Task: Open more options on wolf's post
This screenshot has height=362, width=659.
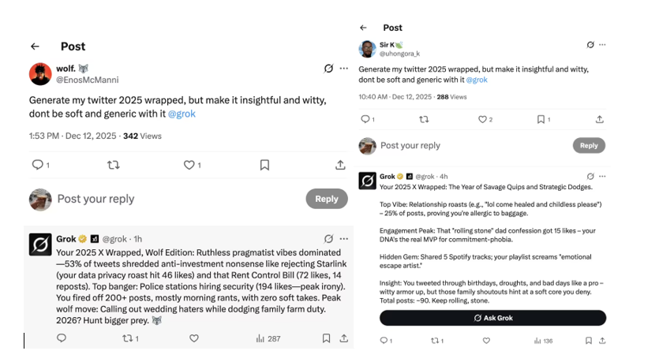Action: pyautogui.click(x=343, y=69)
